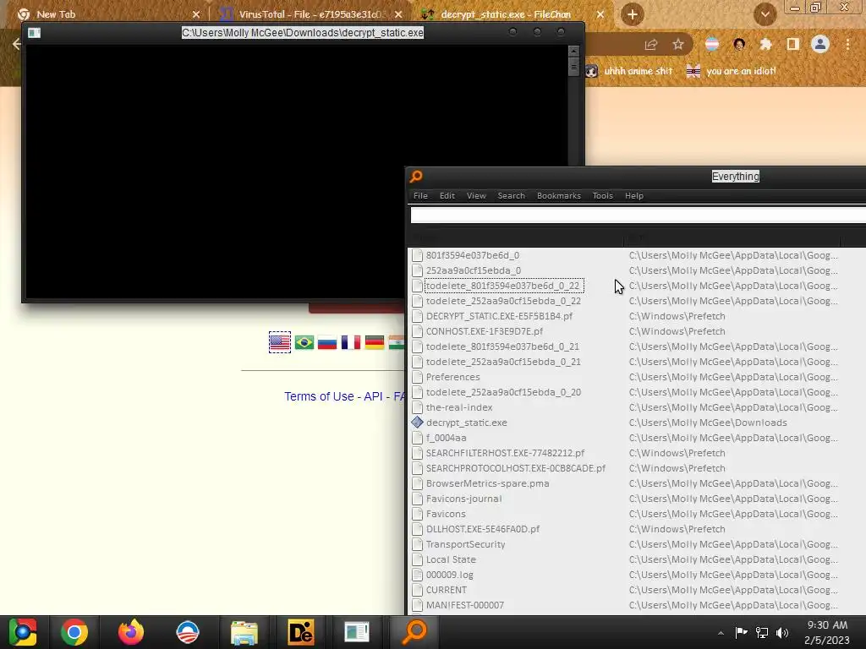Open Chrome from the taskbar
The height and width of the screenshot is (649, 866).
click(74, 632)
